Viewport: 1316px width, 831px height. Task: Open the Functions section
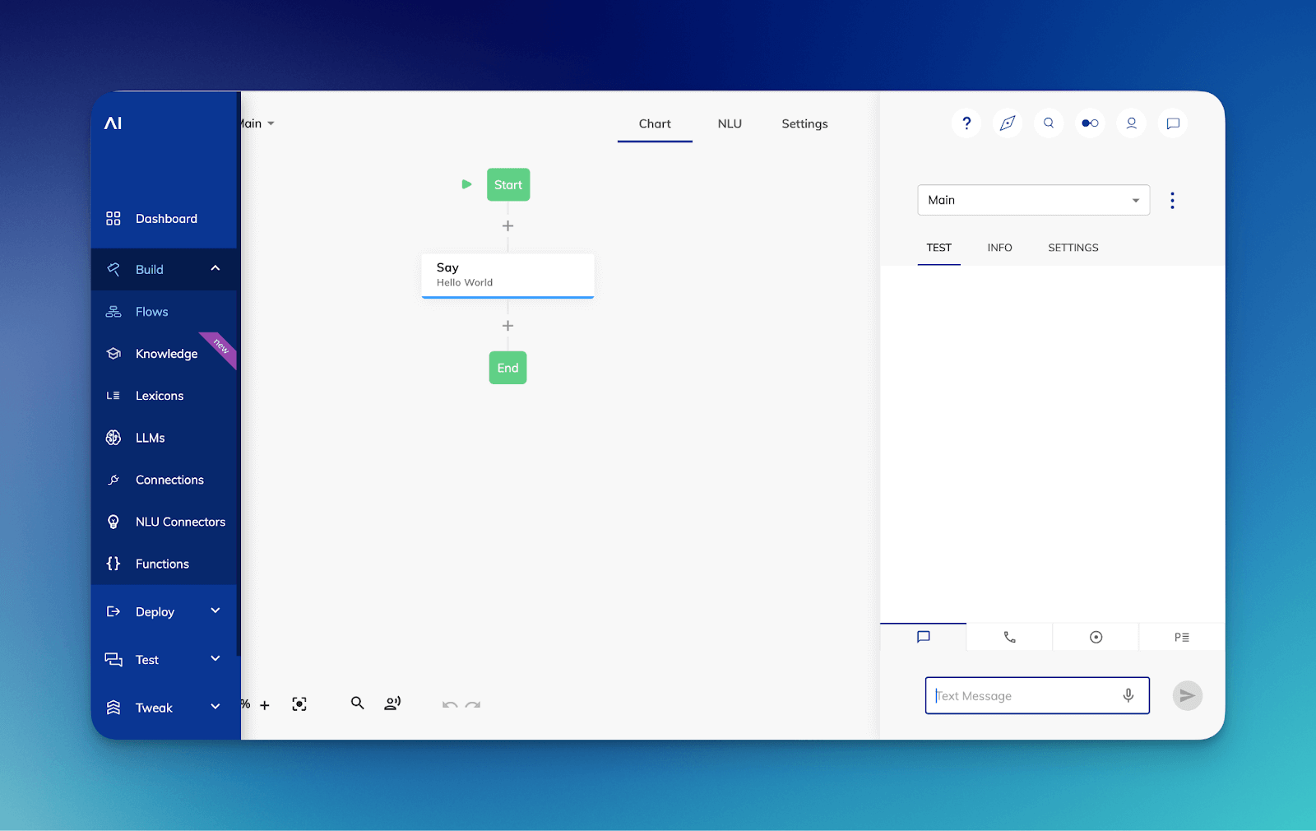(x=164, y=564)
